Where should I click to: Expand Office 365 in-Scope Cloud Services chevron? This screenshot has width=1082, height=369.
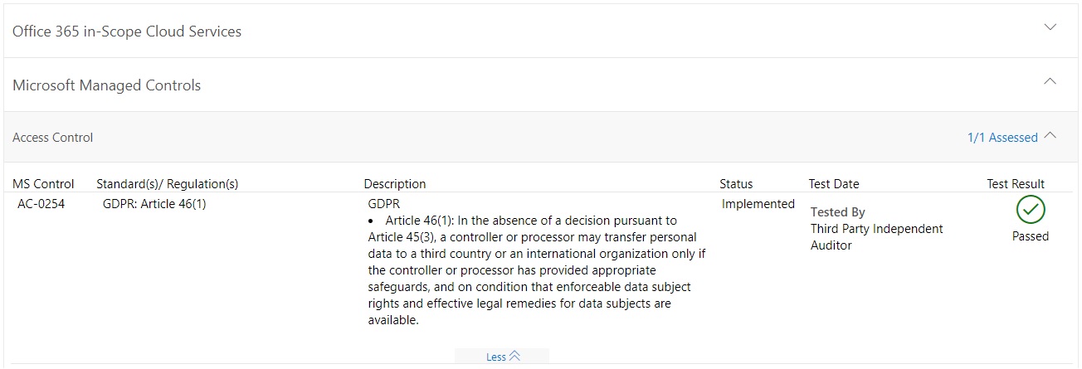(x=1050, y=27)
